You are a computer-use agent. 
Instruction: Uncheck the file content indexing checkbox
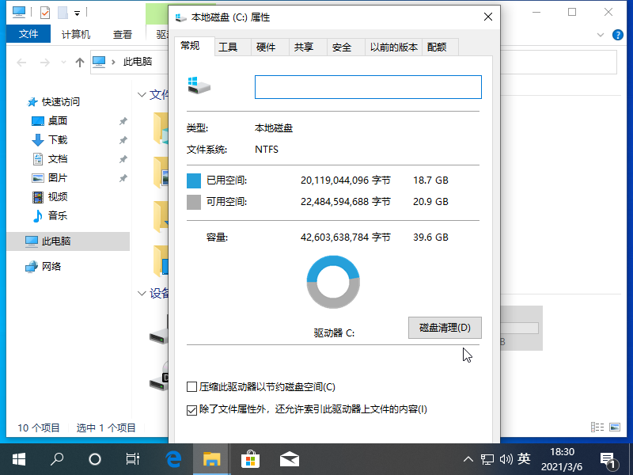pyautogui.click(x=191, y=409)
